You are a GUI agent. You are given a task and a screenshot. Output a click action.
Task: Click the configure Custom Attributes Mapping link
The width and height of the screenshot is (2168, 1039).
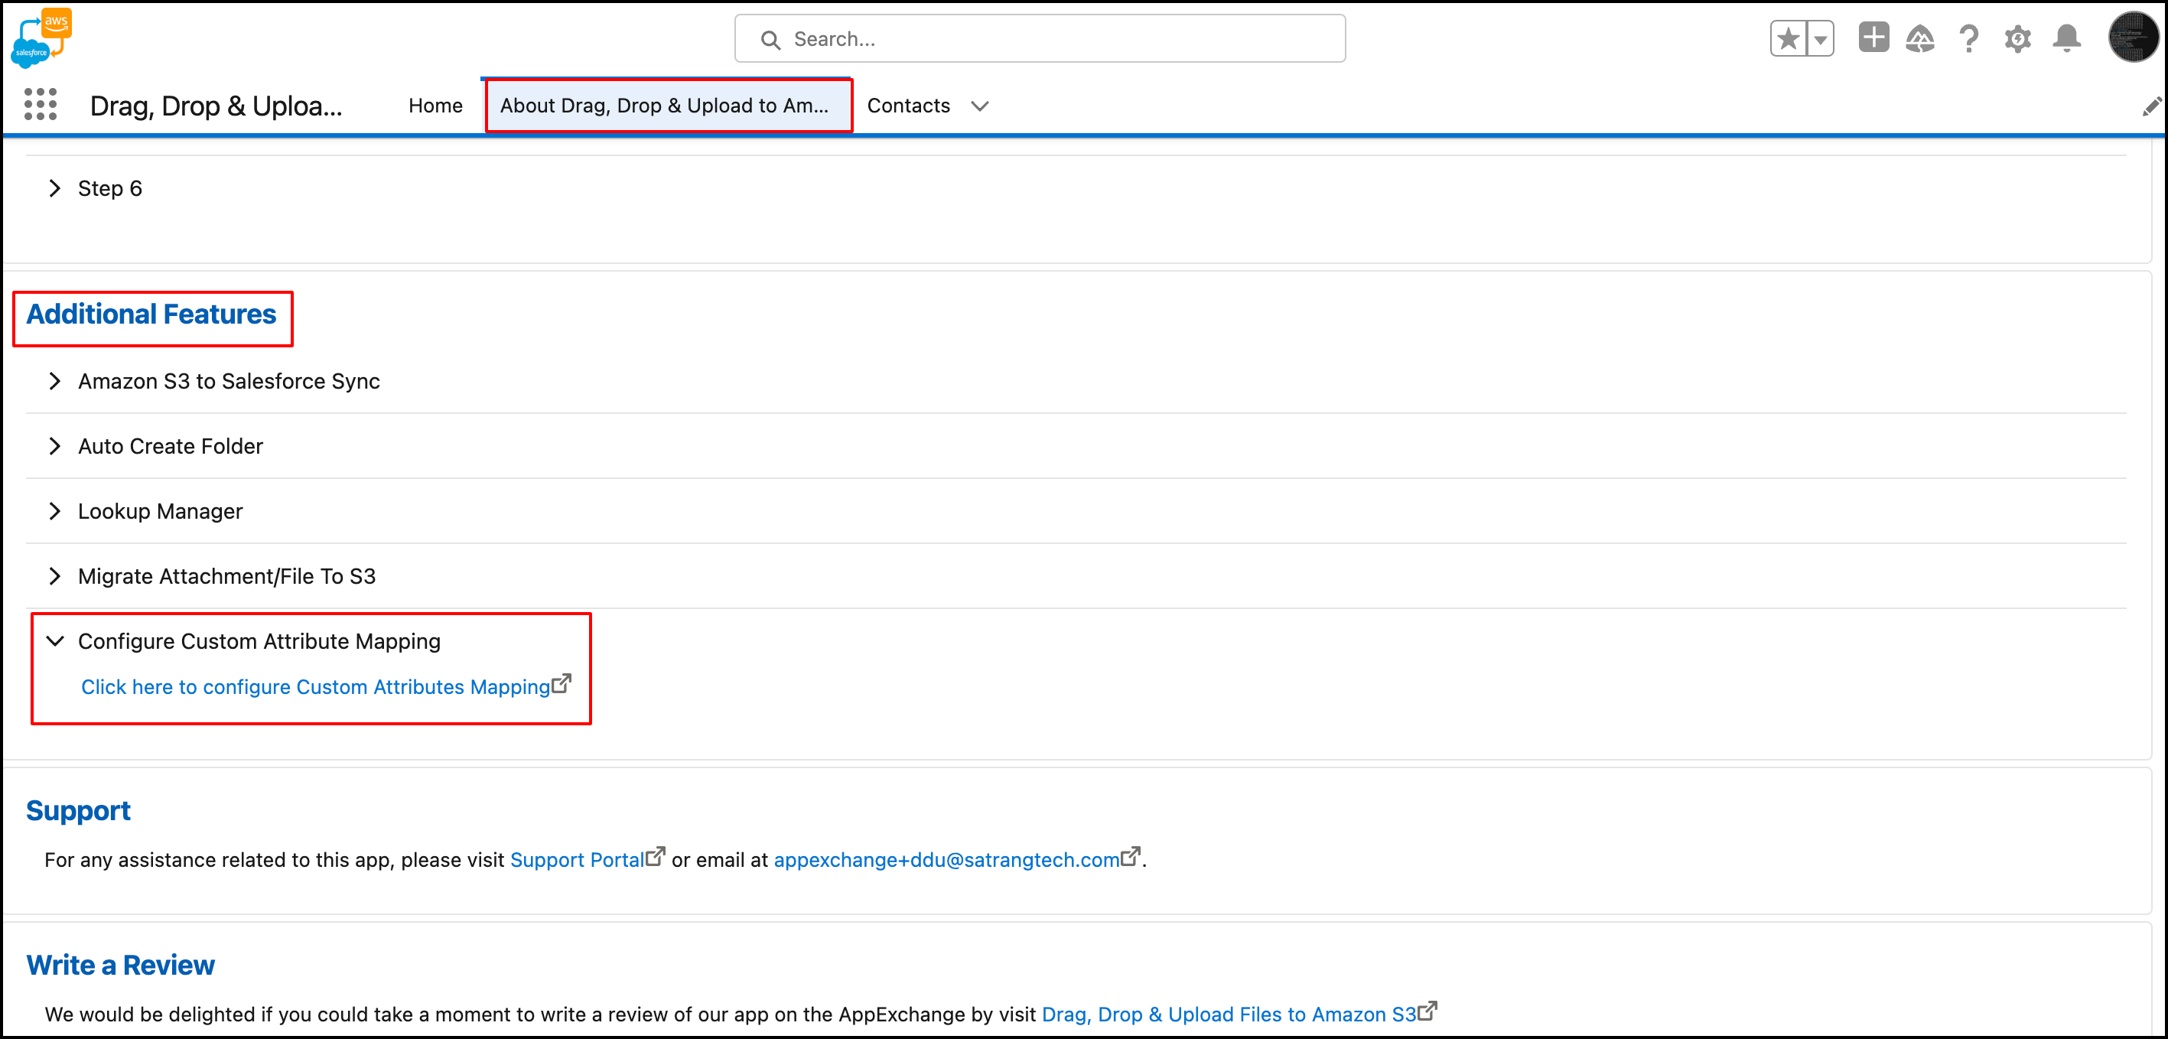coord(316,687)
